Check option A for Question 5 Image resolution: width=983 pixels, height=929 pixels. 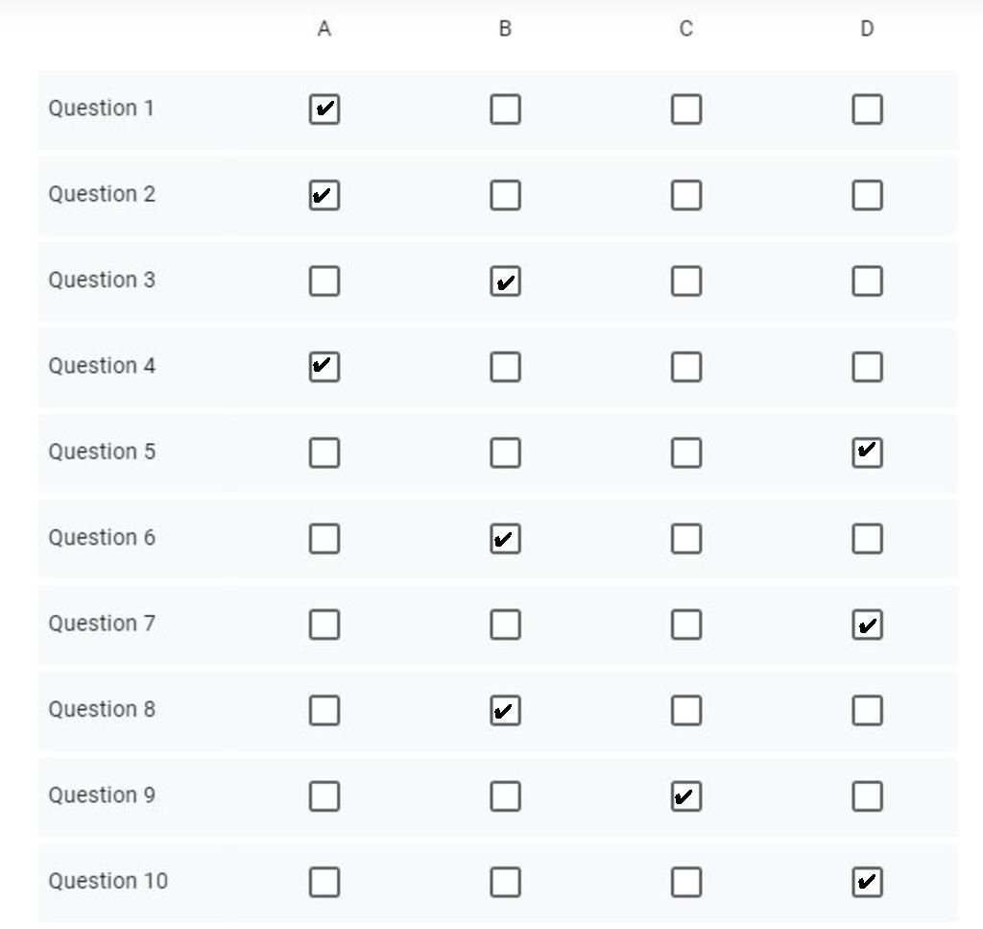324,452
